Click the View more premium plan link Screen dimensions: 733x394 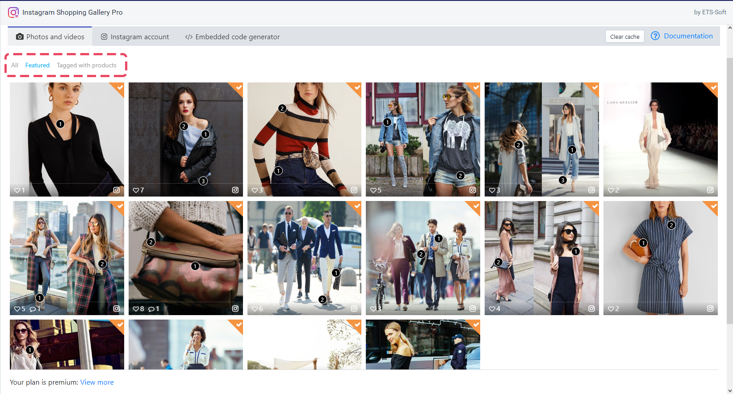(x=97, y=382)
